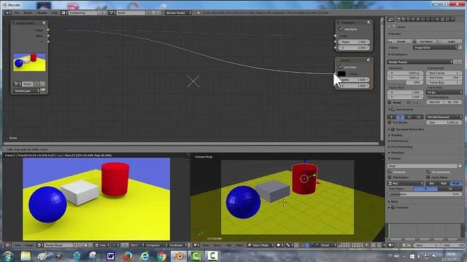Screen dimensions: 467x262
Task: Open Internet Explorer from the taskbar
Action: (144, 256)
